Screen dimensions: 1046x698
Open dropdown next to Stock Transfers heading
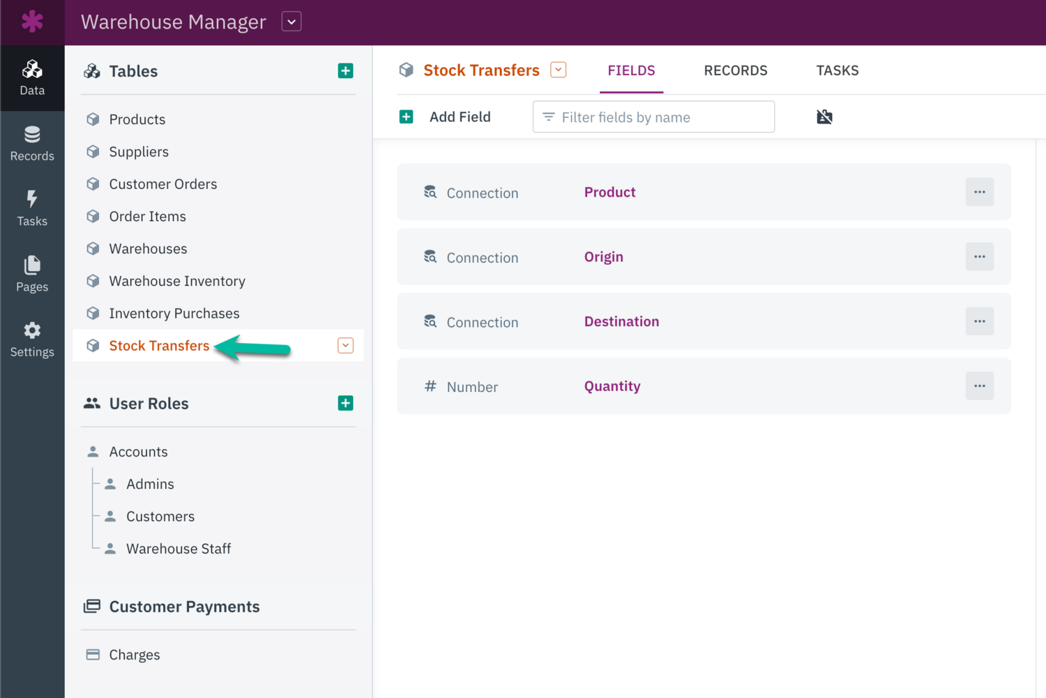[x=558, y=70]
